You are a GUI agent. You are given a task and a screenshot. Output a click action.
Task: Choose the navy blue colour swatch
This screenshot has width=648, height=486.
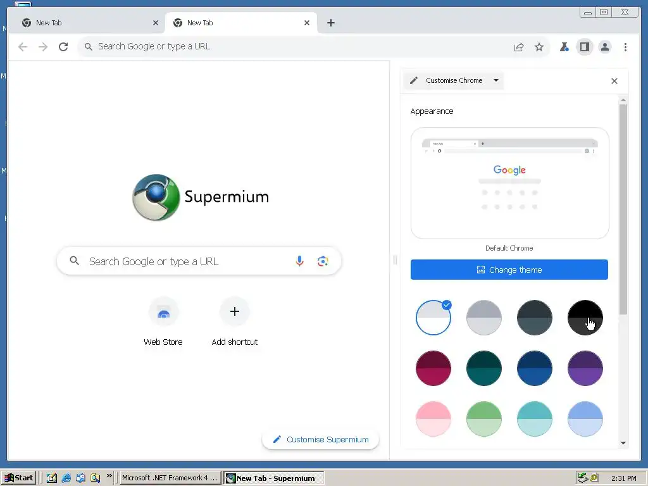coord(534,368)
